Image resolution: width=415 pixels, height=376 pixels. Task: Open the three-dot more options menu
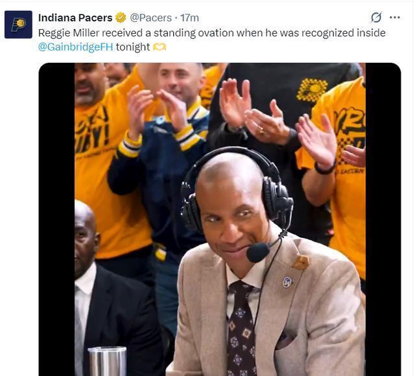[x=395, y=18]
